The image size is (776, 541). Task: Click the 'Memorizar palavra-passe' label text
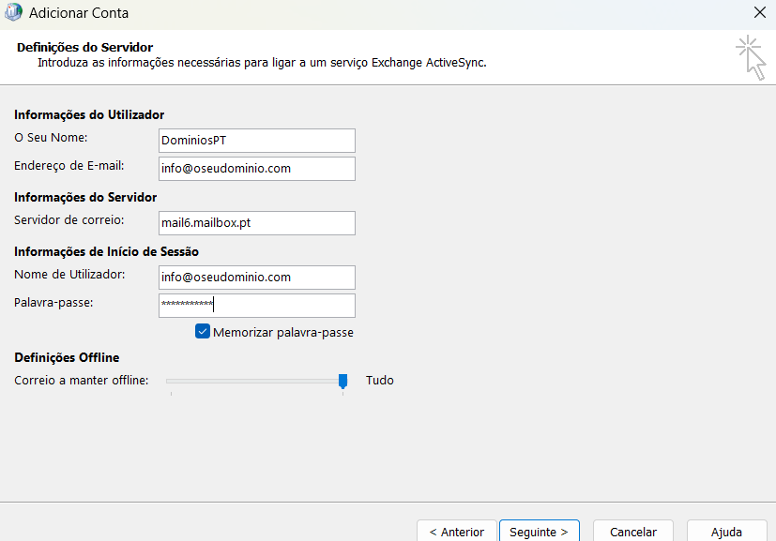coord(282,333)
